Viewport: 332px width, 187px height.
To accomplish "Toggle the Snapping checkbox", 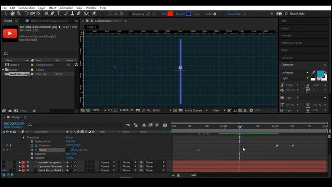I will coord(130,14).
